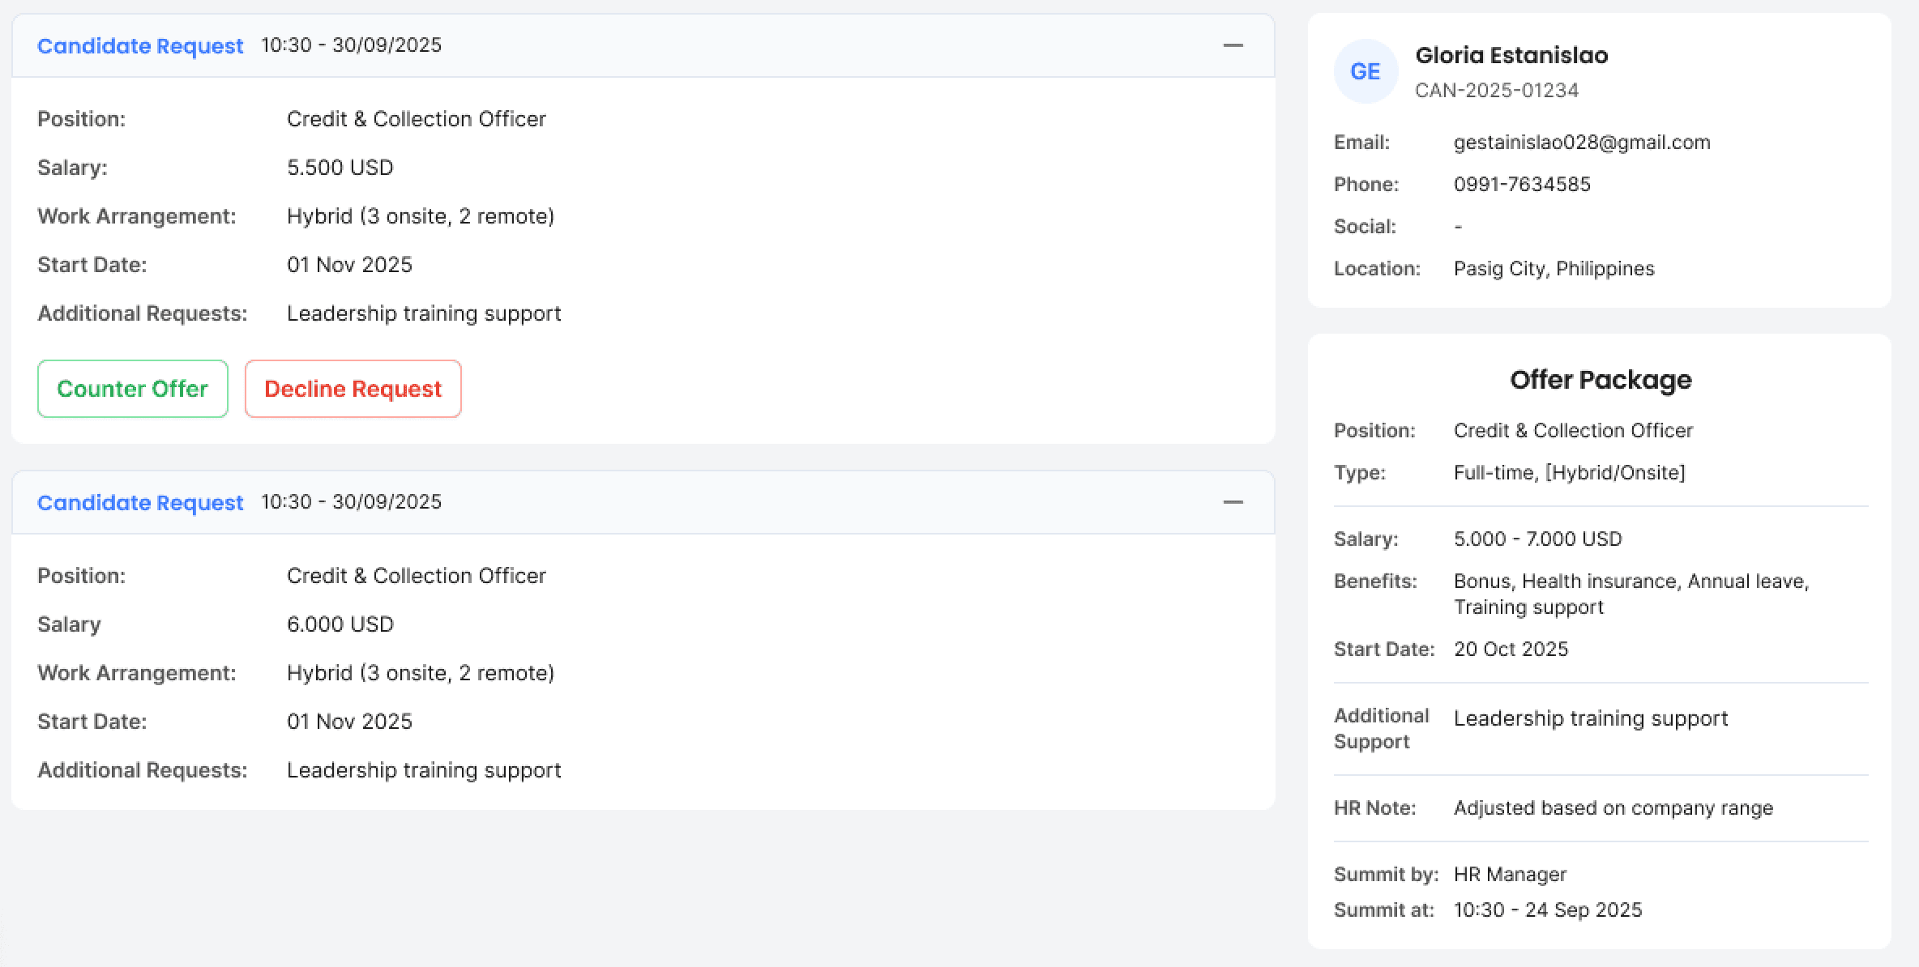
Task: Select the candidate name Gloria Estanislao
Action: tap(1511, 55)
